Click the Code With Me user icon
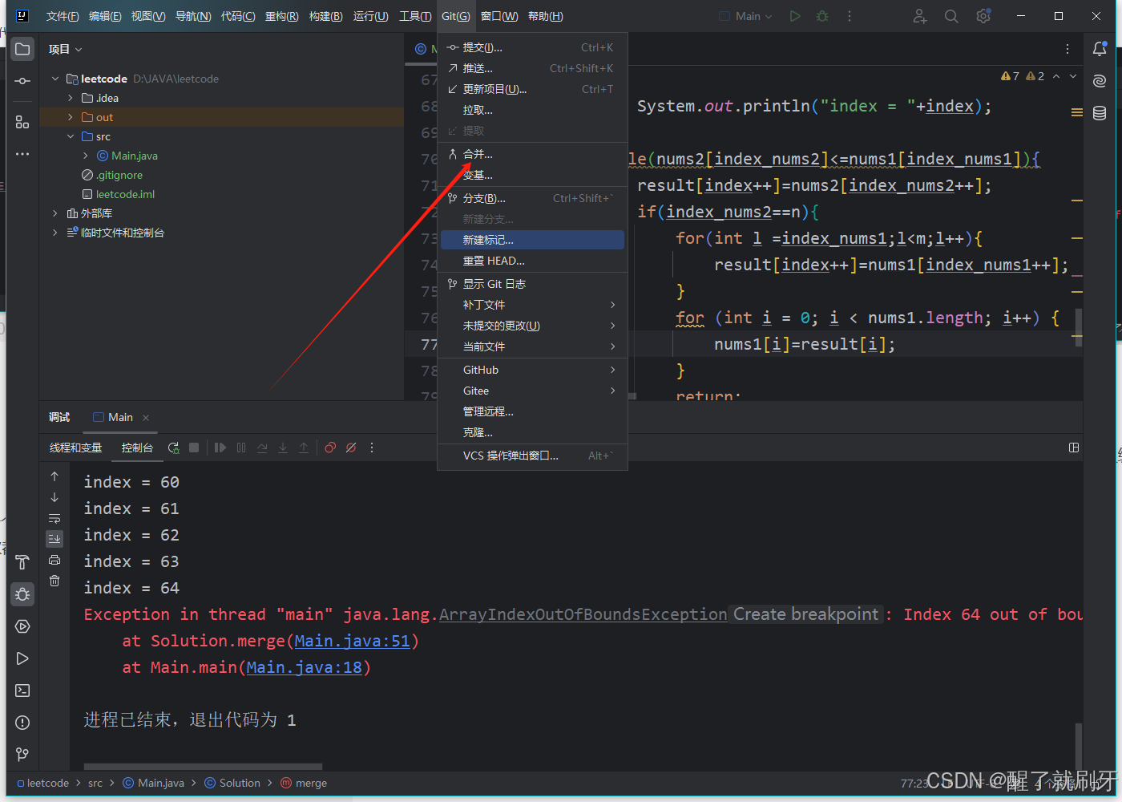This screenshot has width=1122, height=802. 919,16
